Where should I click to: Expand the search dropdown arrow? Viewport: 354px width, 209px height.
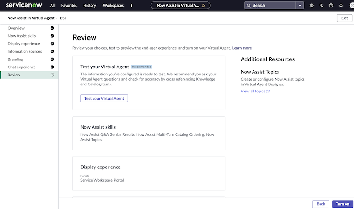(x=300, y=5)
